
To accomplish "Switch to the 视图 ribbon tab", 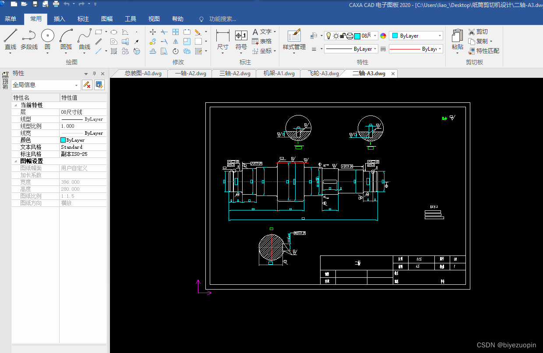I will pyautogui.click(x=154, y=19).
